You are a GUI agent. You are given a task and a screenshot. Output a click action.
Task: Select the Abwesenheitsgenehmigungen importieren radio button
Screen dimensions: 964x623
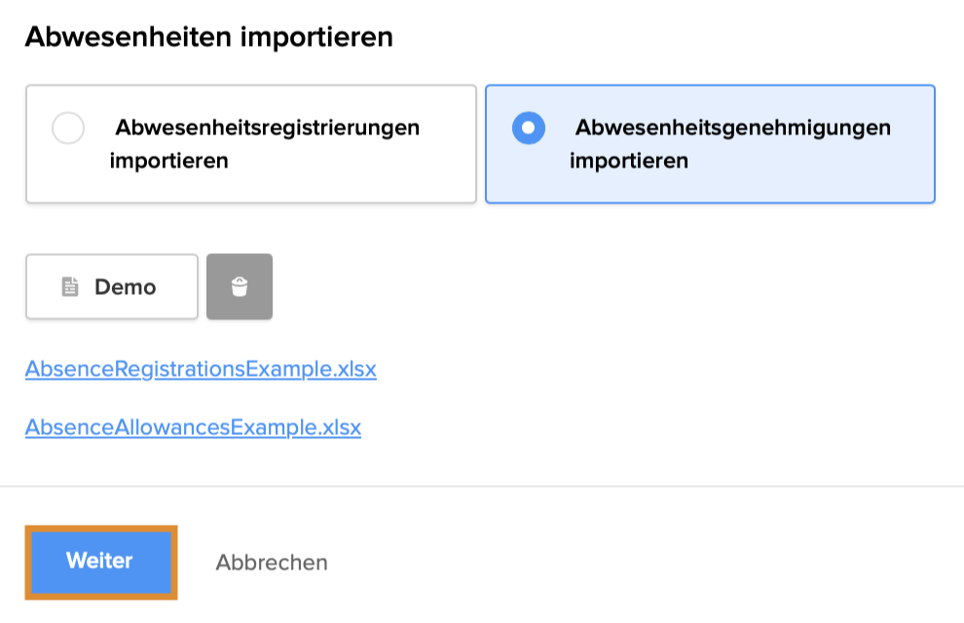529,128
